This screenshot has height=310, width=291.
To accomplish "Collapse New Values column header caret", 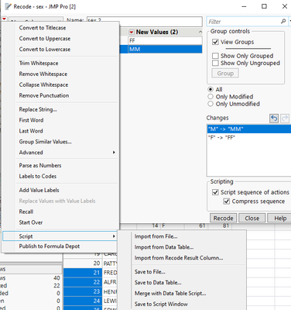I will point(200,32).
